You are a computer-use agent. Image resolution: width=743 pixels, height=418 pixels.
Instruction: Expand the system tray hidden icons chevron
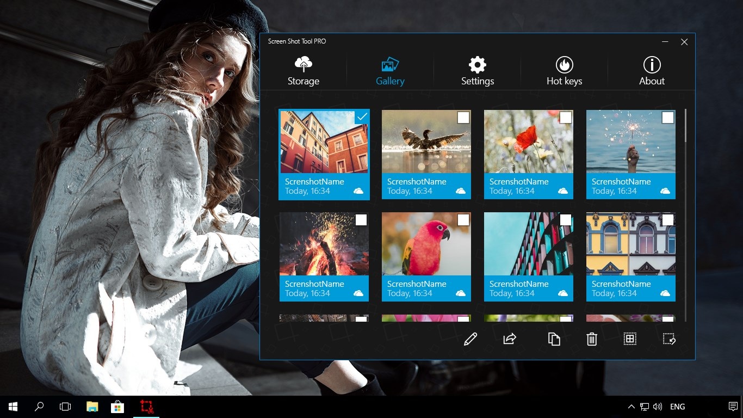click(x=631, y=407)
